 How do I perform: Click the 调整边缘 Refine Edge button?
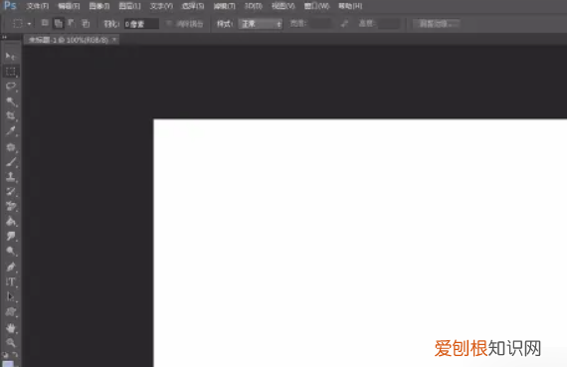[437, 24]
